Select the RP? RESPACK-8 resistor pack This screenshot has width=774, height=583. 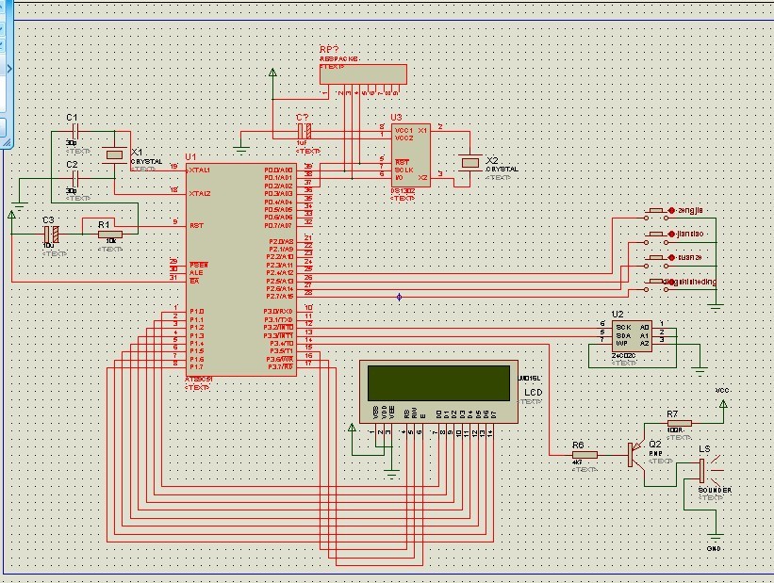[x=364, y=74]
